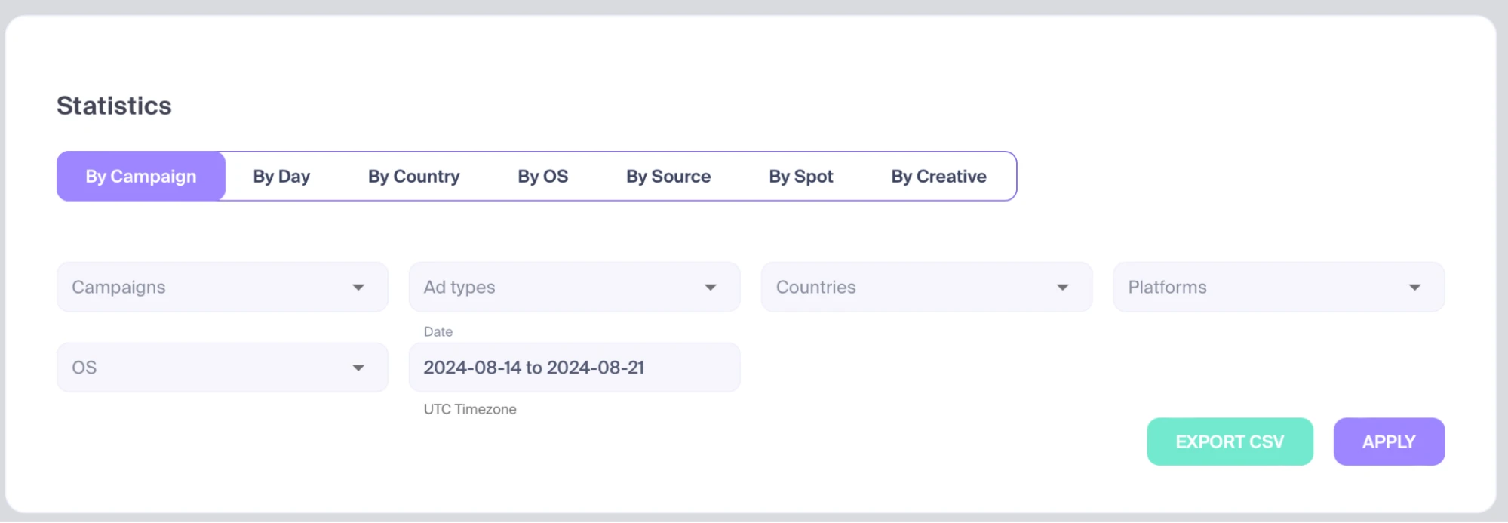Switch to the By Country tab
The image size is (1508, 523).
click(414, 177)
